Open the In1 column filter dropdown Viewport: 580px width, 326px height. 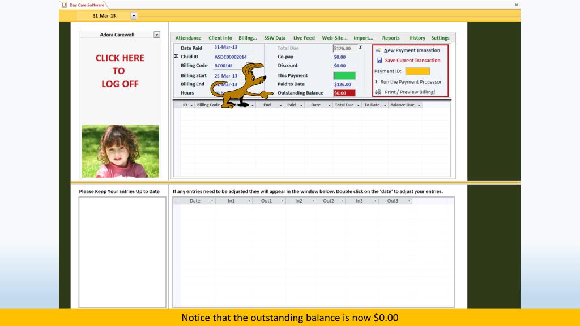[x=249, y=201]
